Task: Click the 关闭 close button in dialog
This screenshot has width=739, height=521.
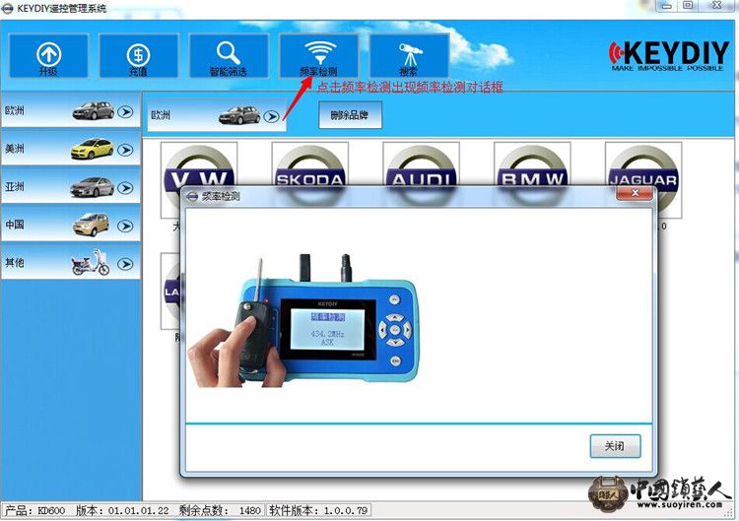Action: pyautogui.click(x=615, y=445)
